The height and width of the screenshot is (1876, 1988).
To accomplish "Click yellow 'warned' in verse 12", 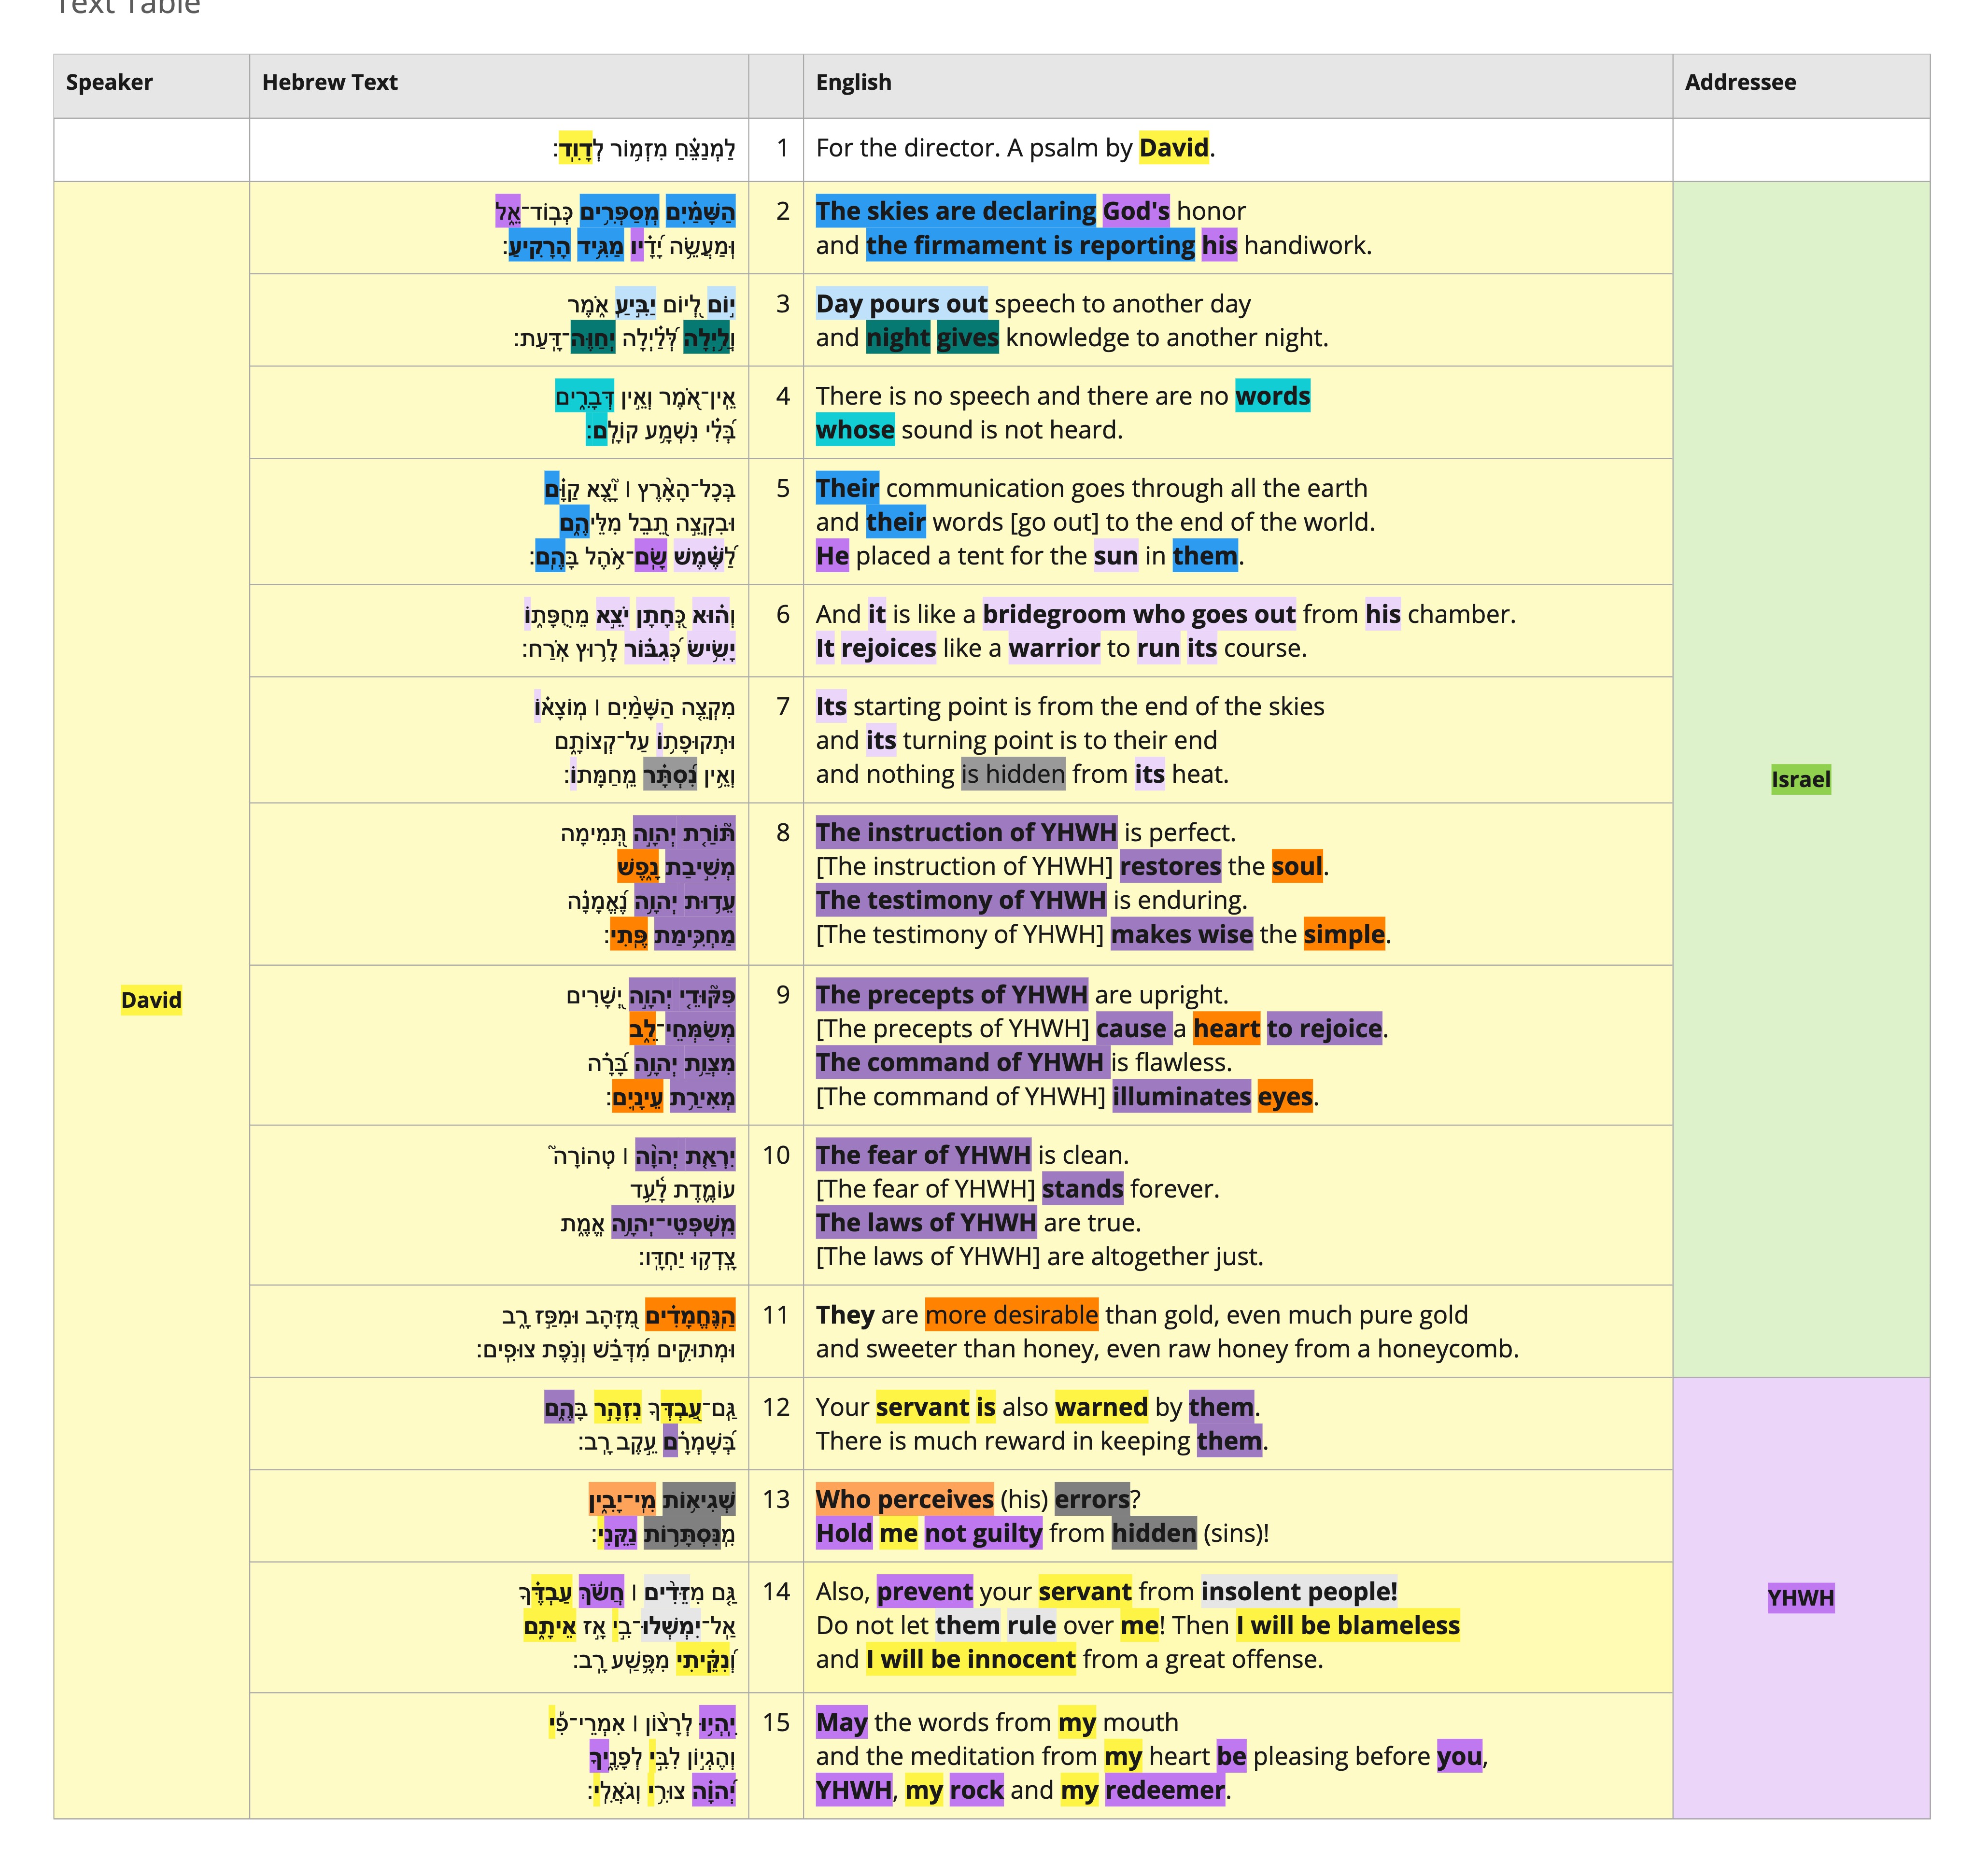I will click(x=1101, y=1407).
